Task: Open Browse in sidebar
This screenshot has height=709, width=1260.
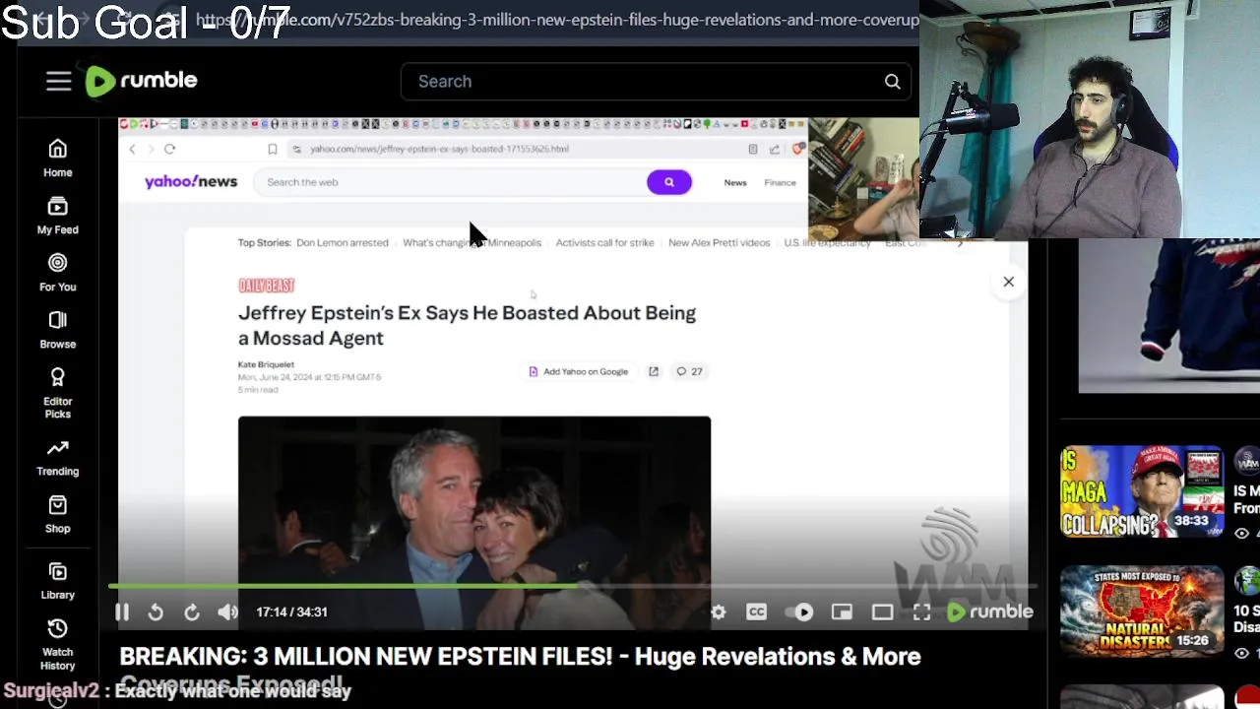Action: 57,330
